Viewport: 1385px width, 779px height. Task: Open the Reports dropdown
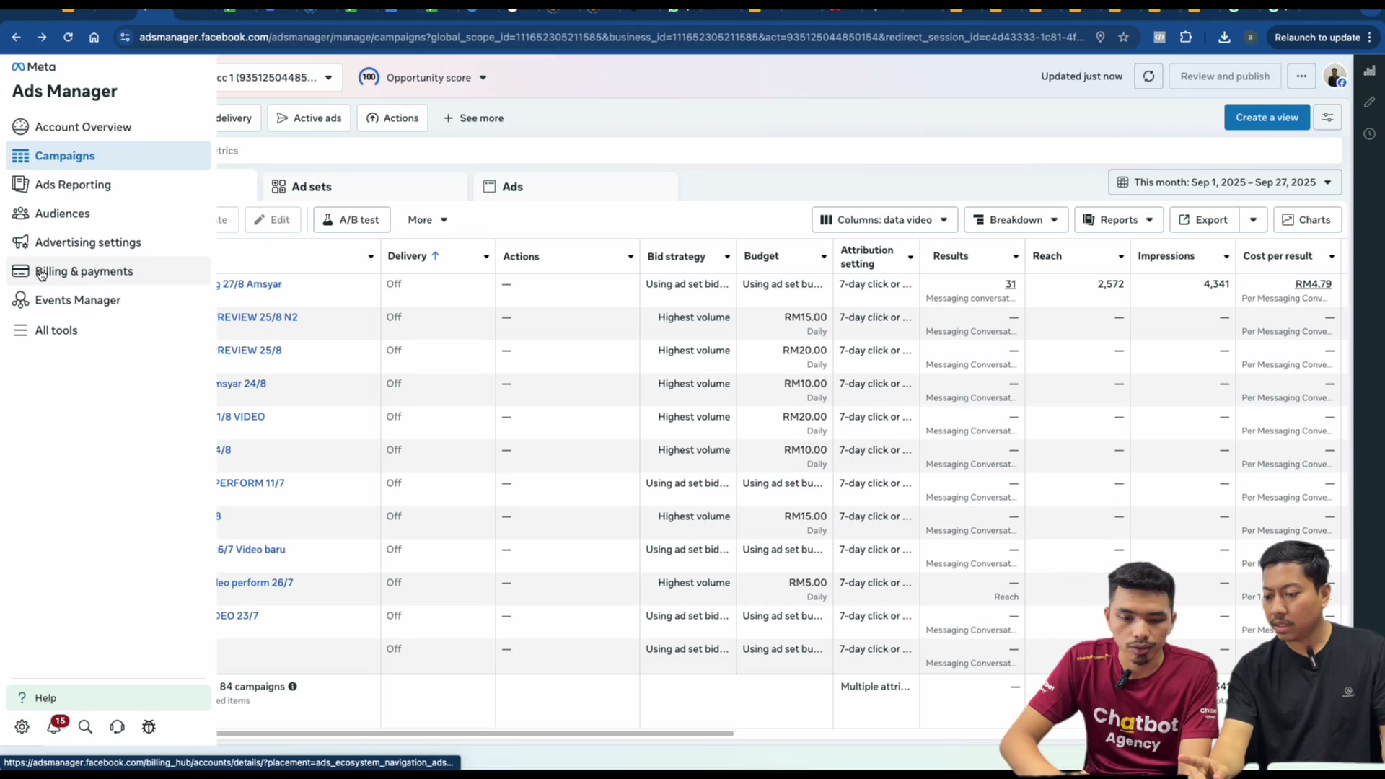(1118, 220)
